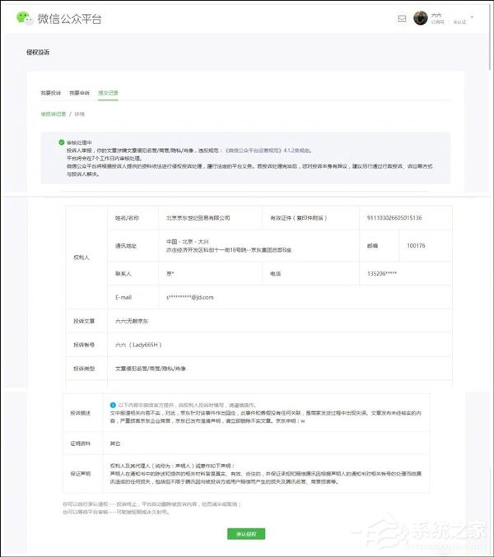Screen dimensions: 494x557
Task: Click the 审核处理中 status text
Action: click(79, 142)
